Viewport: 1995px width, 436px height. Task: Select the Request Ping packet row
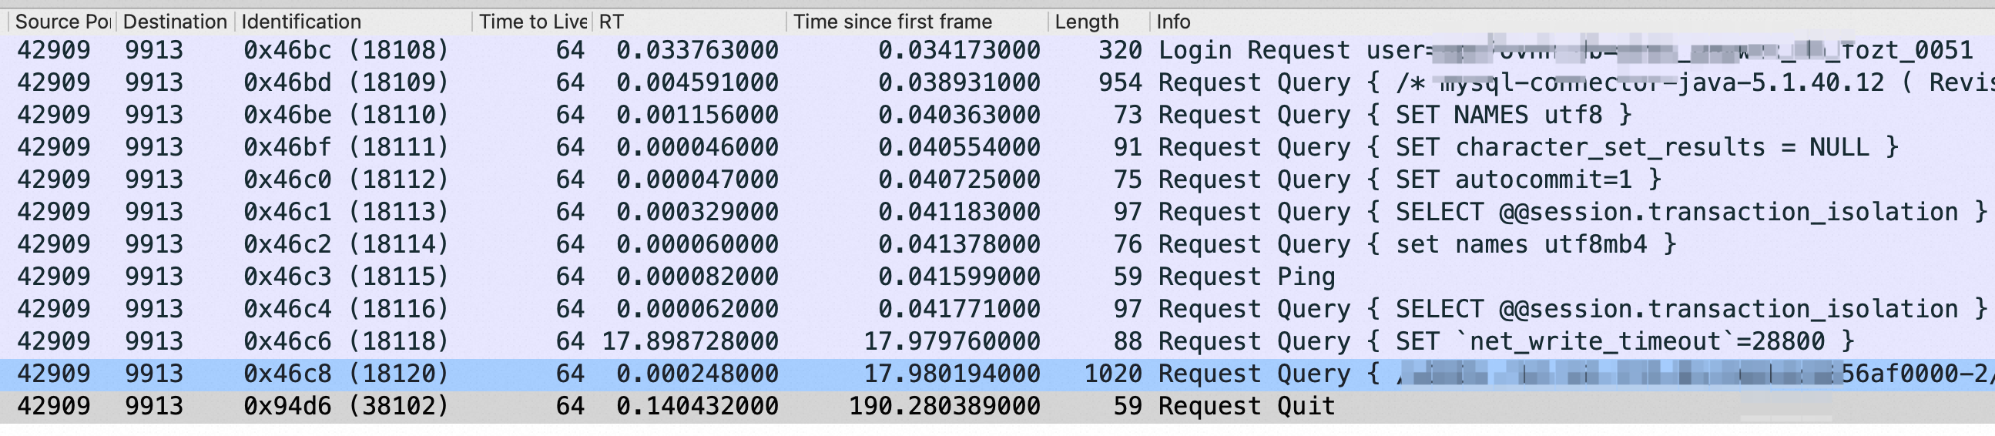point(997,277)
